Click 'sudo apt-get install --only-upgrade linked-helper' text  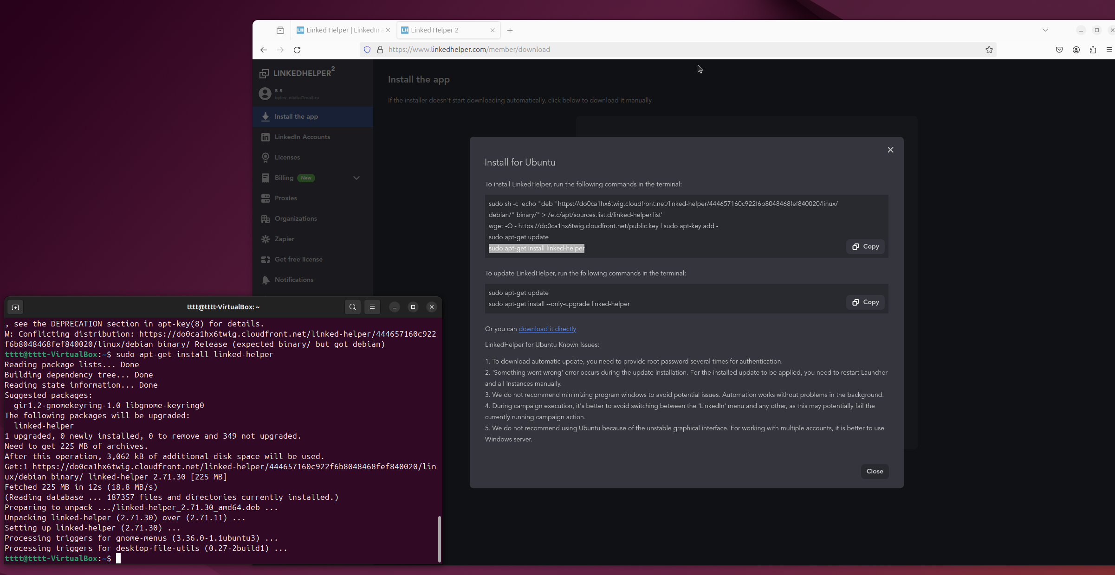(x=559, y=304)
